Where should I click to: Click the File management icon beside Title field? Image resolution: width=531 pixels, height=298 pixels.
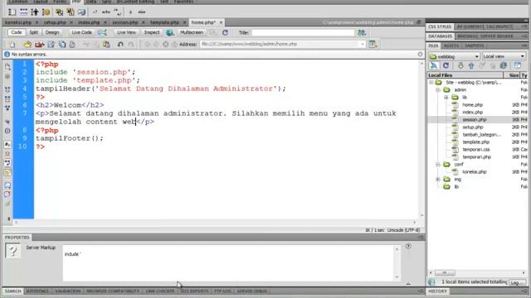click(x=362, y=32)
